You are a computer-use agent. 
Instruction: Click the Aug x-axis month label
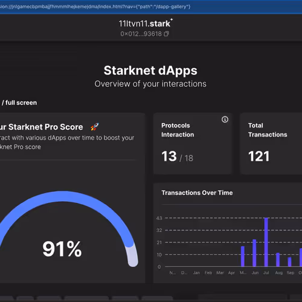tap(279, 273)
